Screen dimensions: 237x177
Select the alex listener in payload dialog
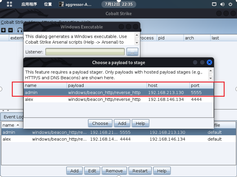[119, 99]
